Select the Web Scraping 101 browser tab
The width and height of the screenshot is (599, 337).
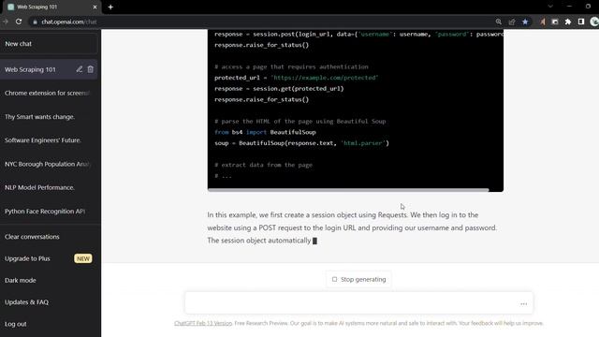click(51, 7)
